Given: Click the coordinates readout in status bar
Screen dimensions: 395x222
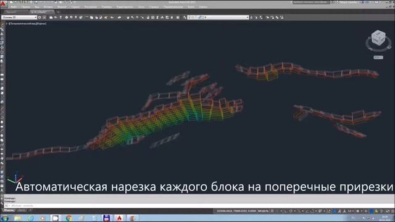Looking at the screenshot, I should 236,211.
